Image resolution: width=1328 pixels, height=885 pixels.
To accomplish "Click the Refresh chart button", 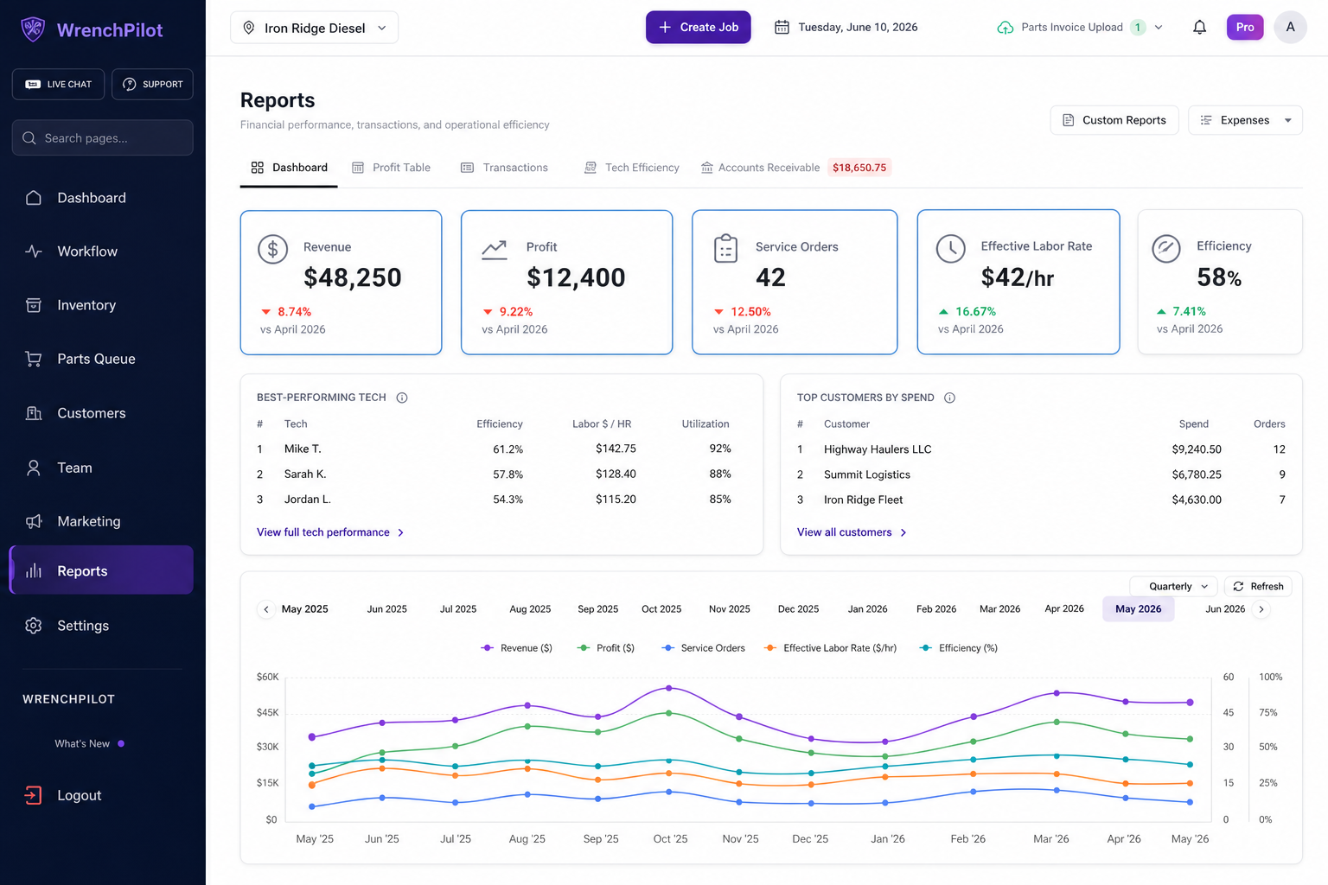I will click(x=1258, y=586).
